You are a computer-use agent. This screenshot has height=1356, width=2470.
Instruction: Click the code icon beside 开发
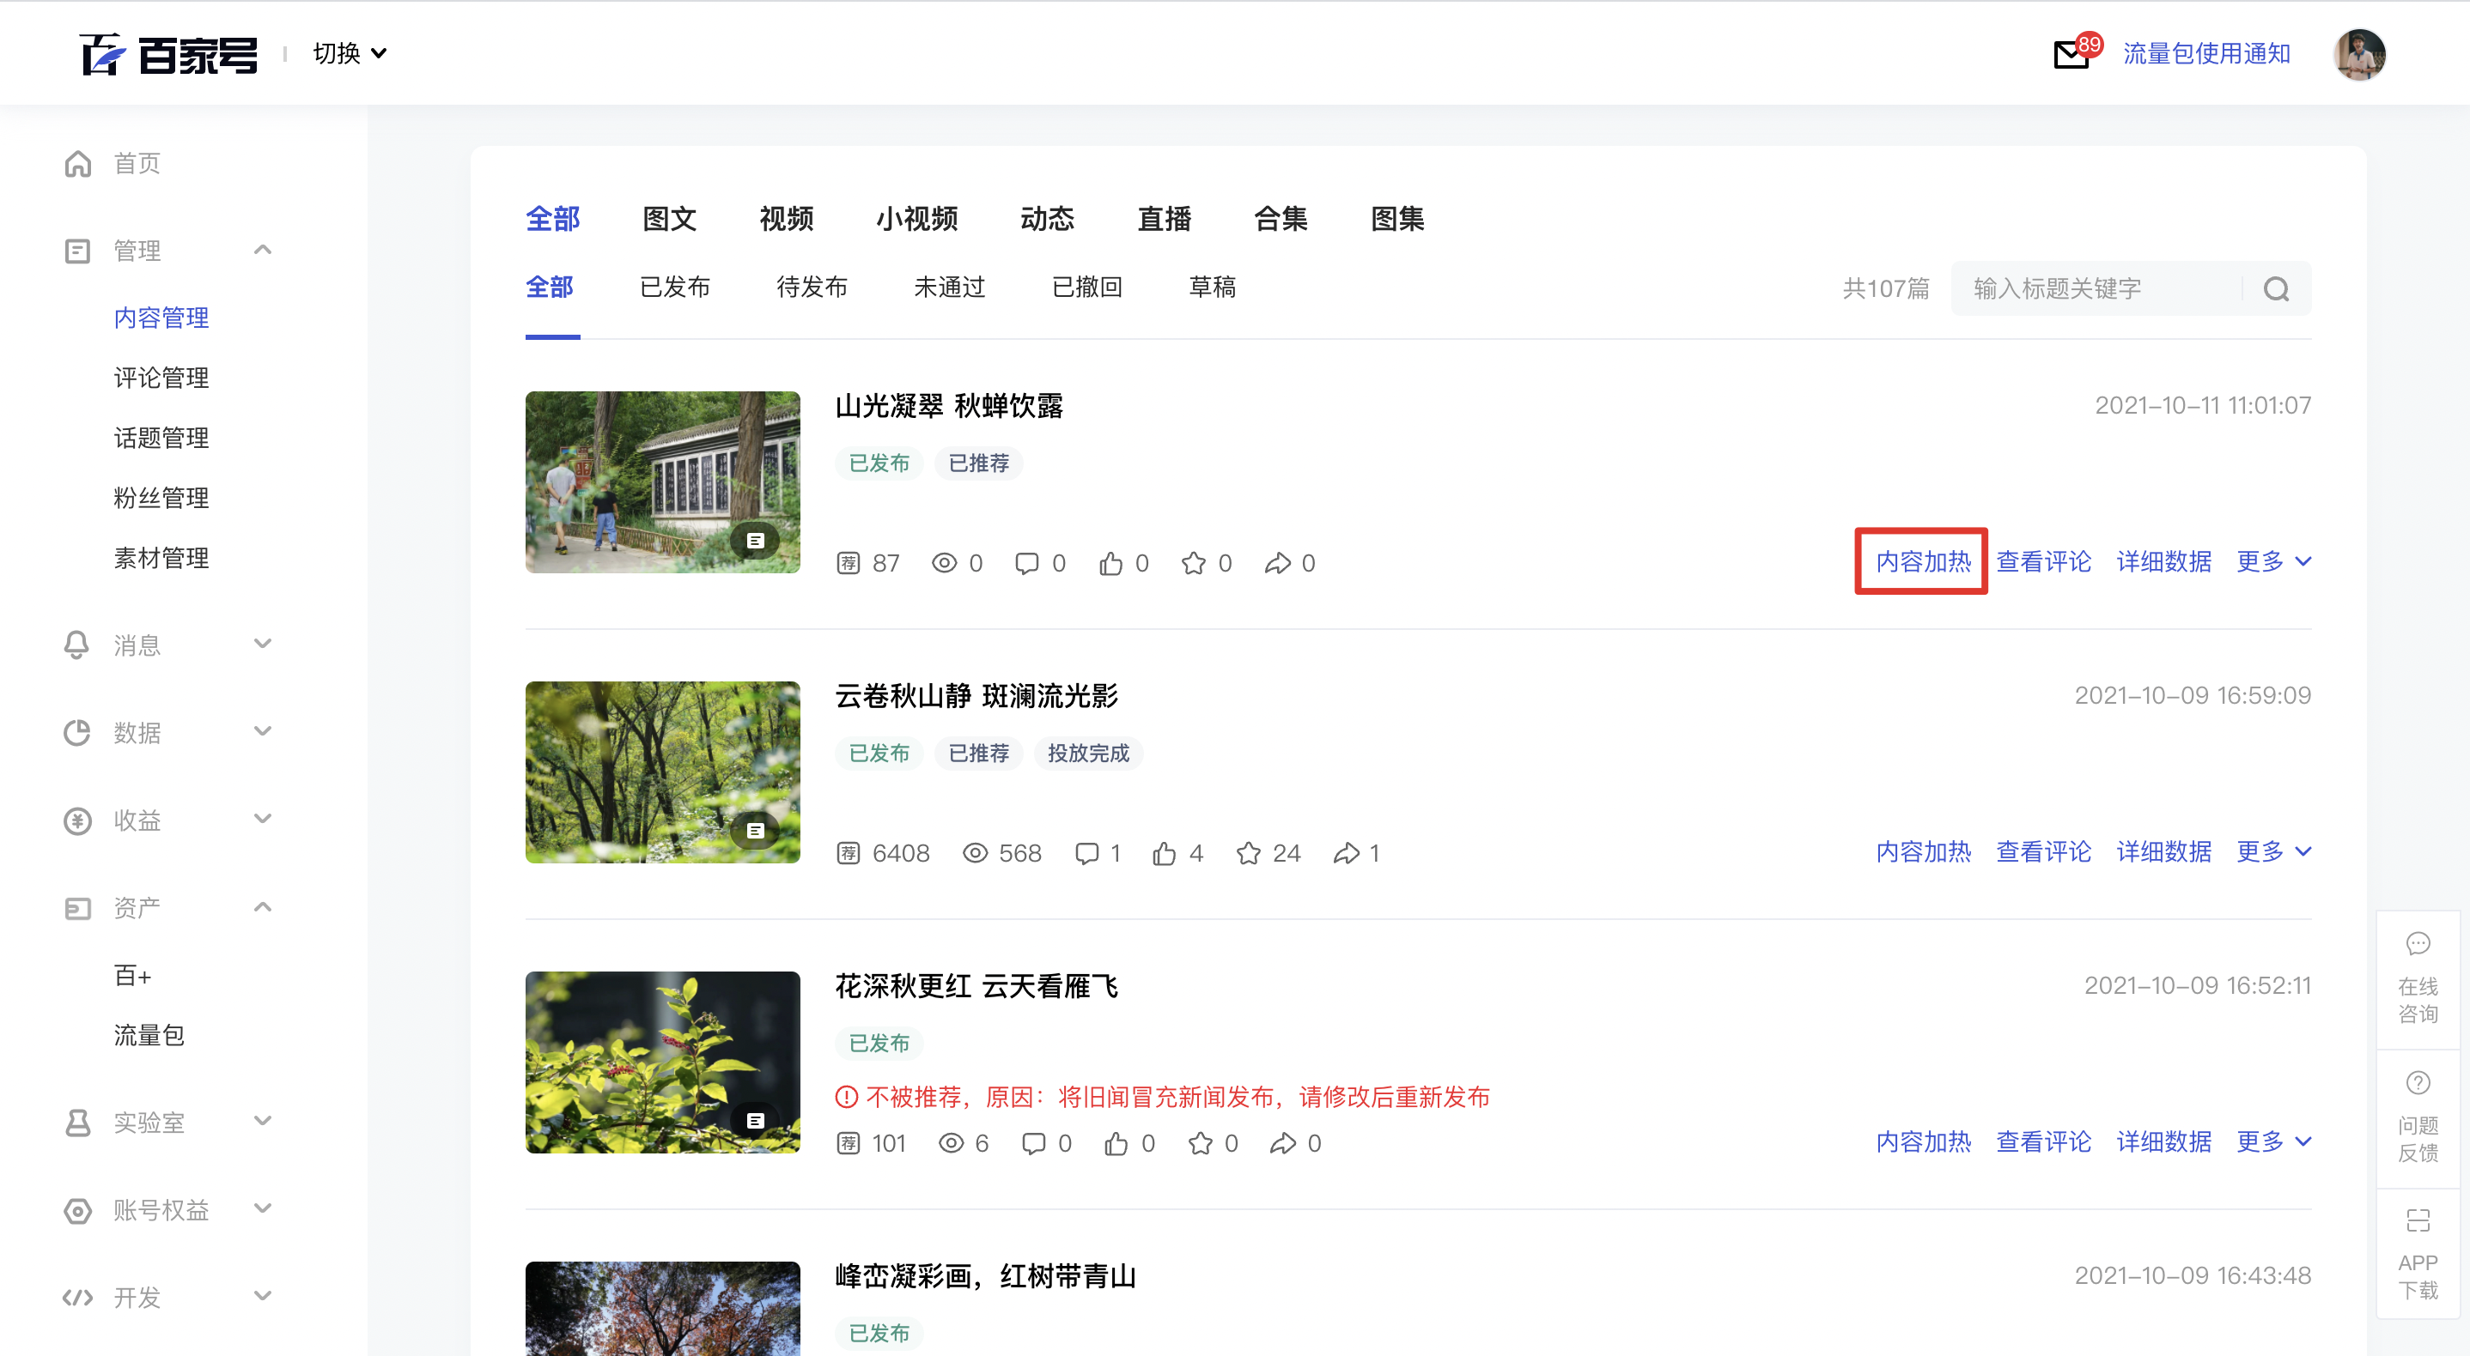tap(77, 1298)
